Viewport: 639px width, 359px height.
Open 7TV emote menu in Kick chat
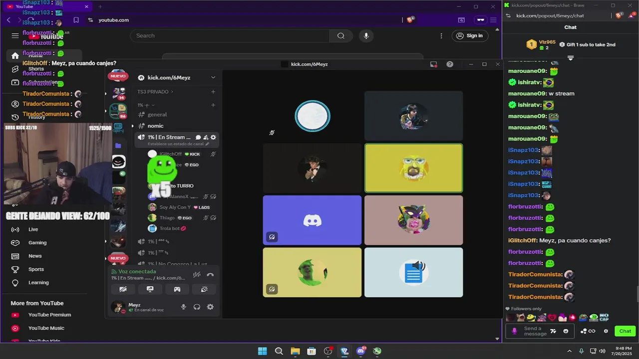click(x=553, y=331)
